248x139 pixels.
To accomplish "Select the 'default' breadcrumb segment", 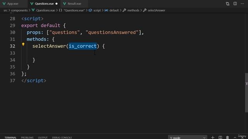I will 114,10.
